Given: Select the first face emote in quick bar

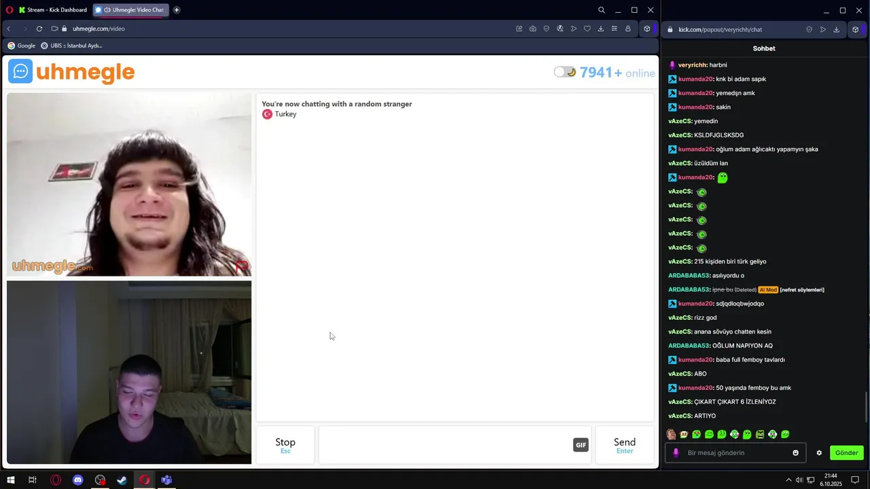Looking at the screenshot, I should pyautogui.click(x=671, y=435).
